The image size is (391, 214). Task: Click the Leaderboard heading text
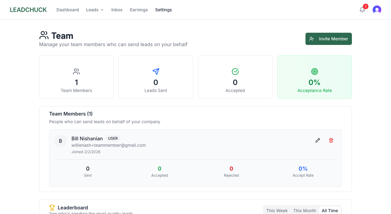point(73,208)
